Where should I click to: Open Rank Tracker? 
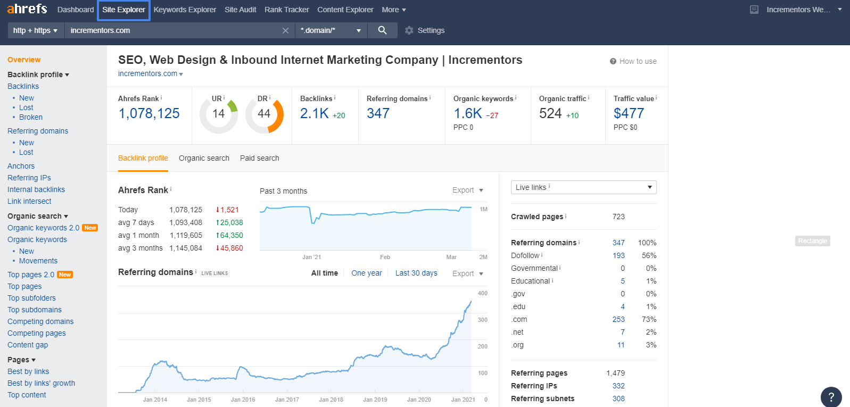pyautogui.click(x=286, y=10)
